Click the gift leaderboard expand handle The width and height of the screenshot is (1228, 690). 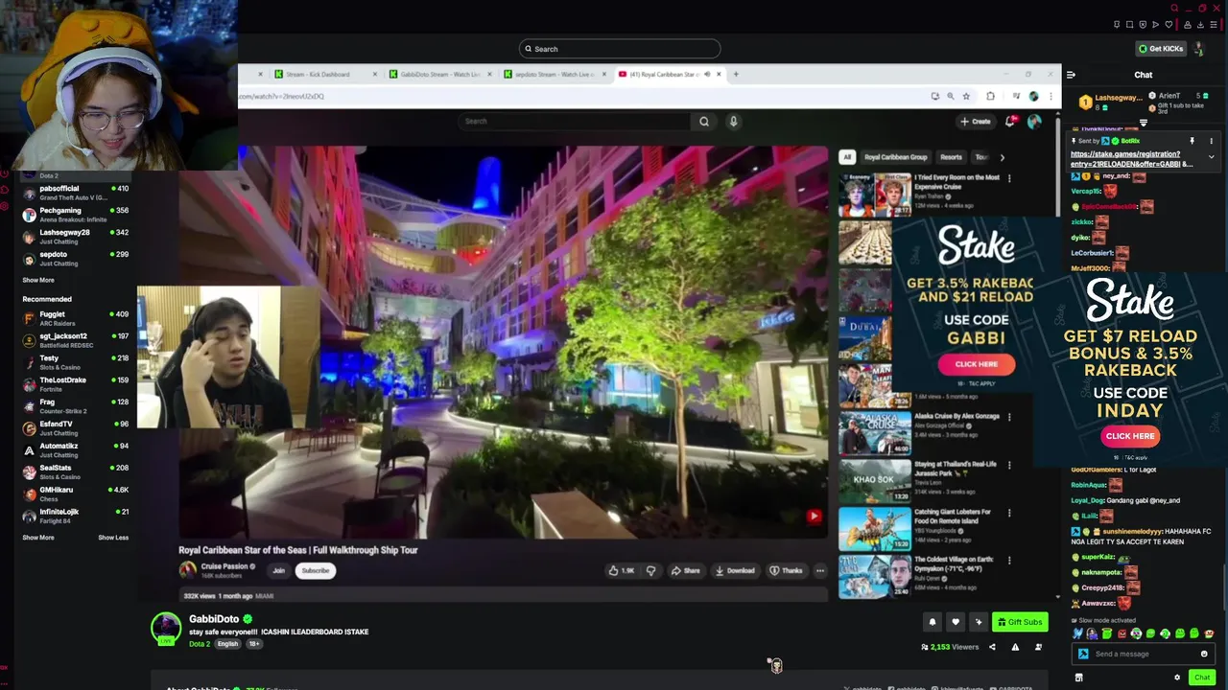1144,123
